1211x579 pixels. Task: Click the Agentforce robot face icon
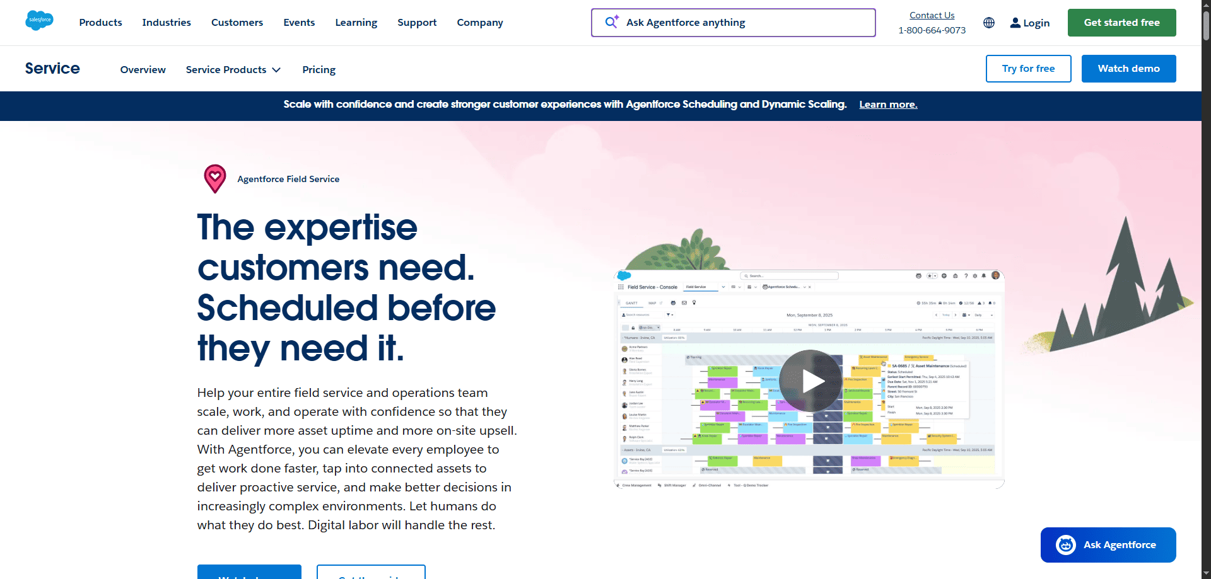click(1066, 545)
